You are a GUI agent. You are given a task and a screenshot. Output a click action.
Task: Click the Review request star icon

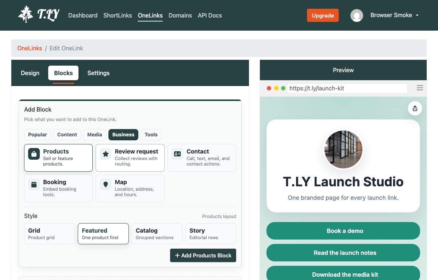point(105,154)
